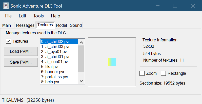Open the File menu
Image resolution: width=202 pixels, height=104 pixels.
point(8,16)
